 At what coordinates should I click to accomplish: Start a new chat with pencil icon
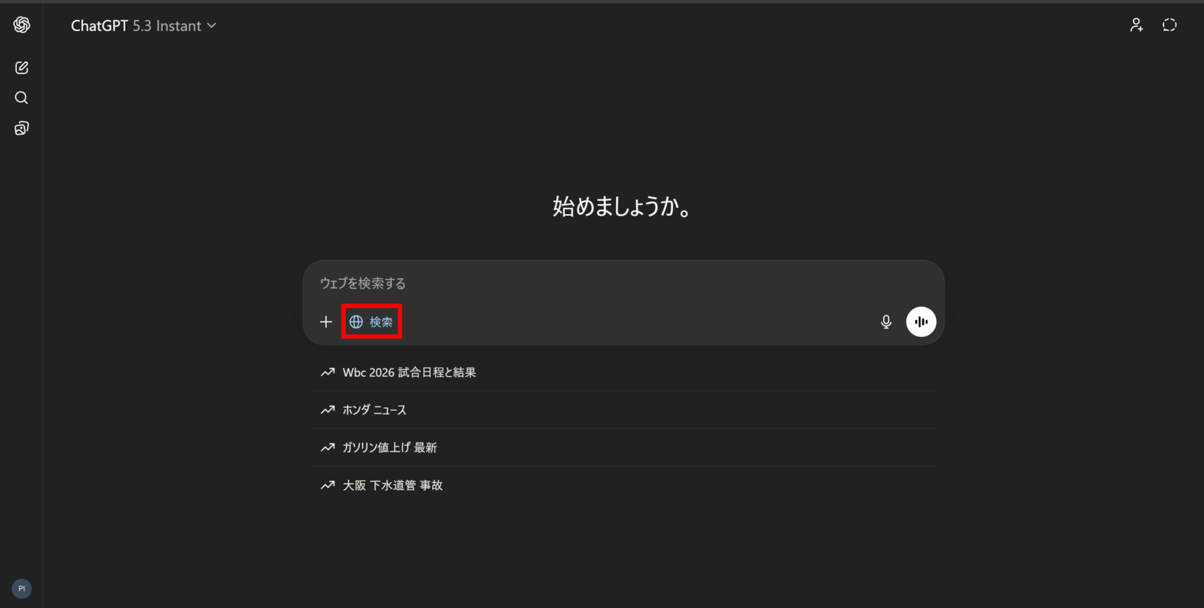22,68
